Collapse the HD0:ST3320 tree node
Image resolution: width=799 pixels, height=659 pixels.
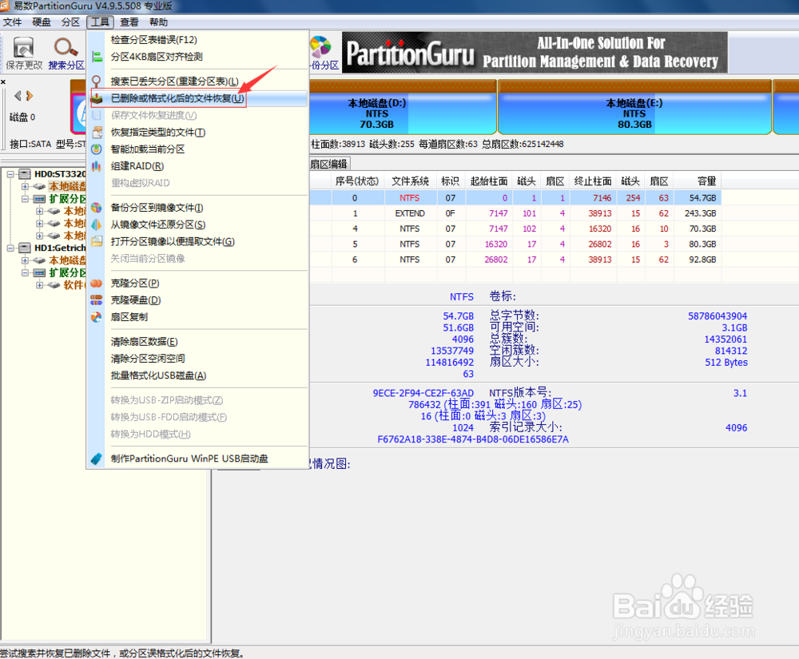(10, 174)
